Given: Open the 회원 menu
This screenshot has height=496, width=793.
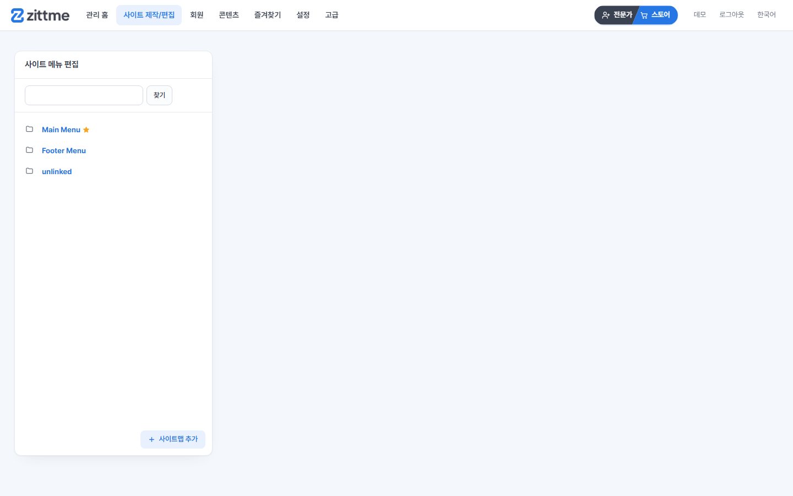Looking at the screenshot, I should coord(197,15).
